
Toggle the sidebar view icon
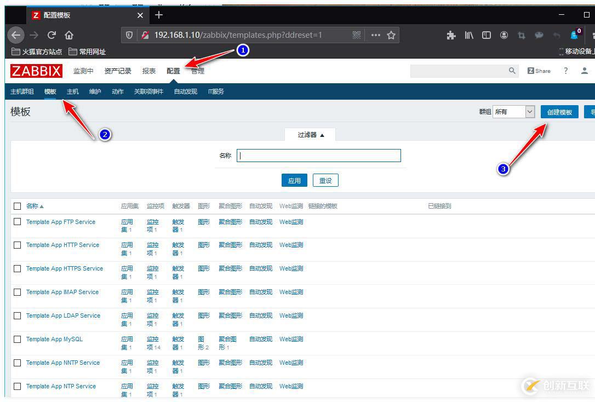point(487,35)
